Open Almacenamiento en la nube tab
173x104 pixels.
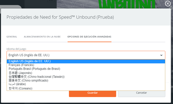(42, 37)
